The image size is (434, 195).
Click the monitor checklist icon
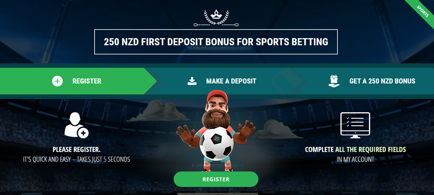[355, 125]
